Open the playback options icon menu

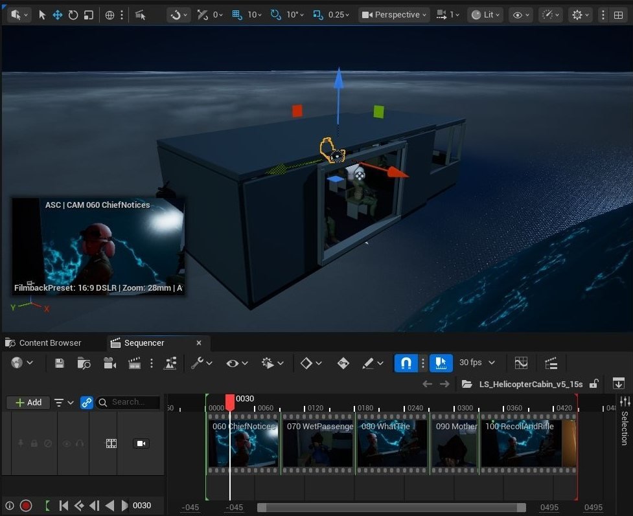(272, 363)
